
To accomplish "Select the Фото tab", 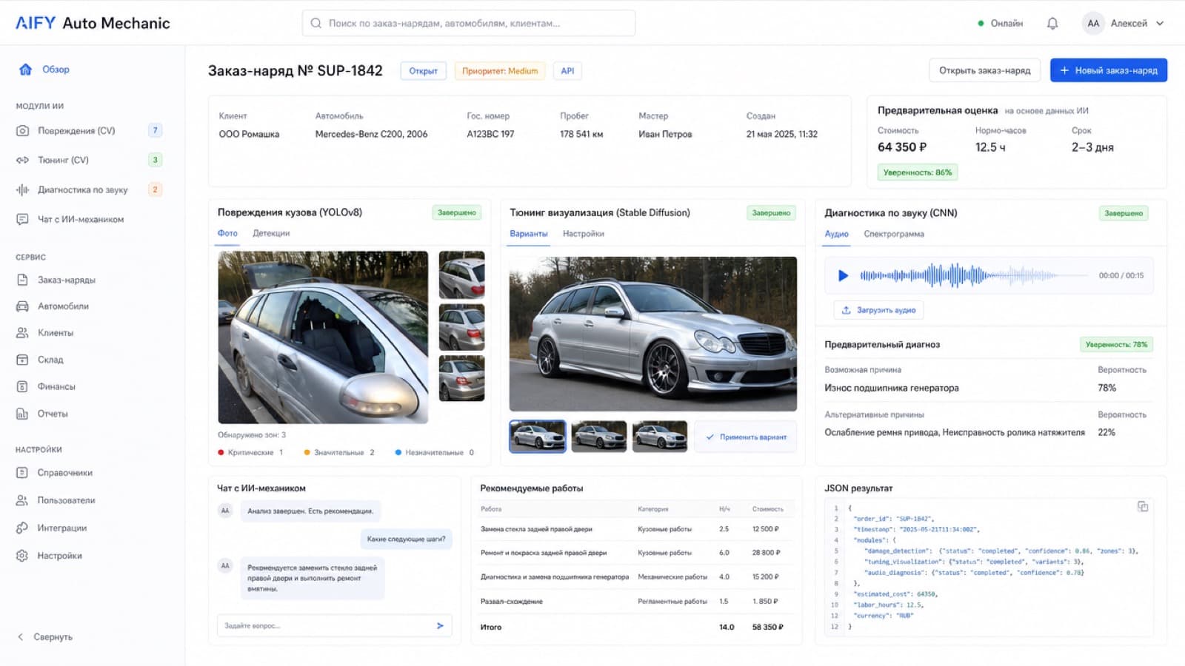I will pos(227,233).
